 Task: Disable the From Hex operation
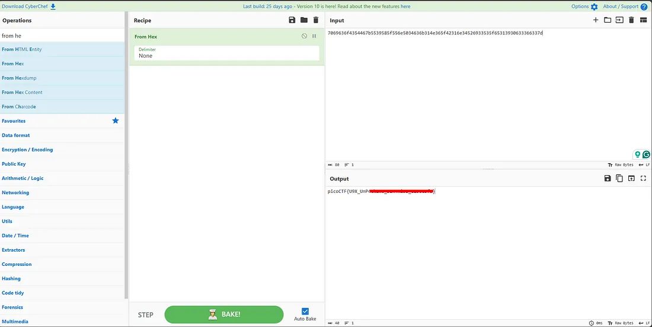[x=305, y=36]
